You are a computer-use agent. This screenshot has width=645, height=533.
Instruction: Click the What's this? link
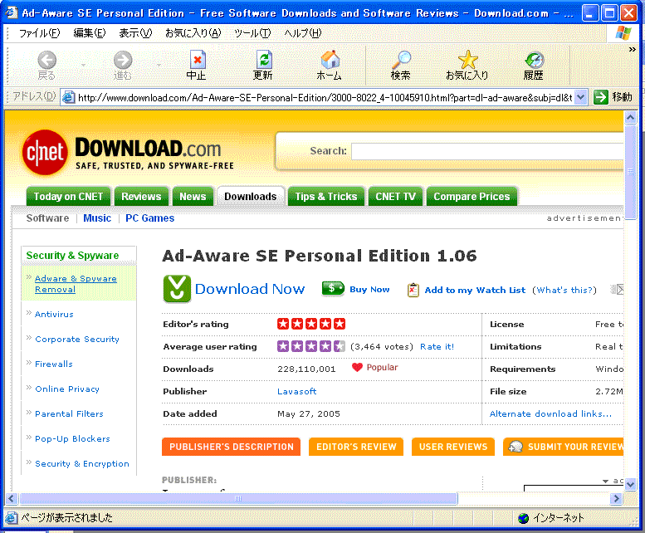[564, 290]
